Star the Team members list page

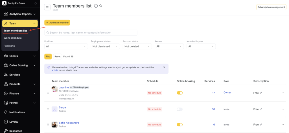tap(101, 6)
